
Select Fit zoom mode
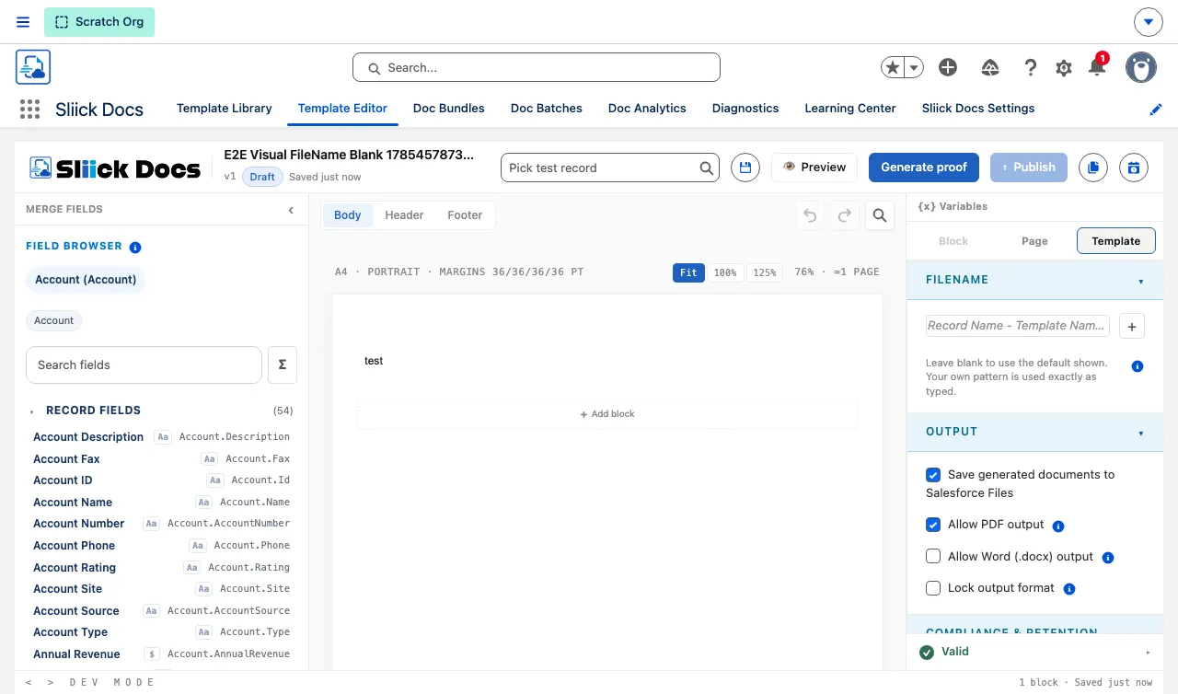688,272
